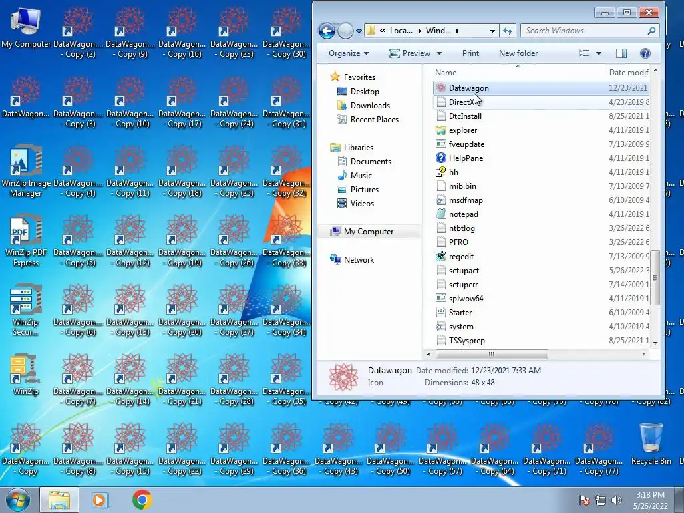
Task: Launch Google Chrome from taskbar
Action: 142,500
